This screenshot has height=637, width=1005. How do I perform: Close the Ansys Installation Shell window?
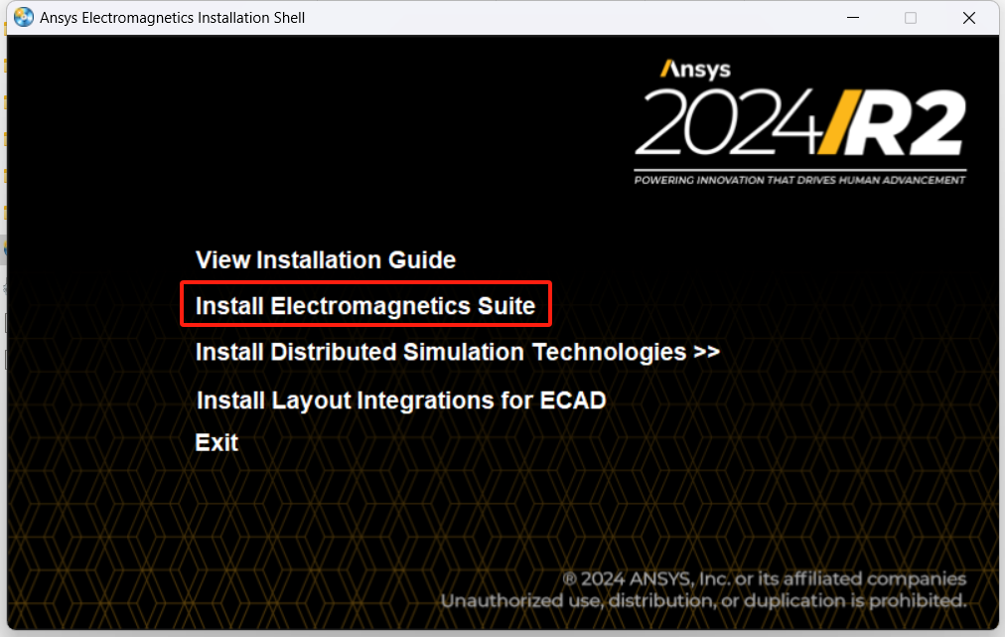click(969, 17)
